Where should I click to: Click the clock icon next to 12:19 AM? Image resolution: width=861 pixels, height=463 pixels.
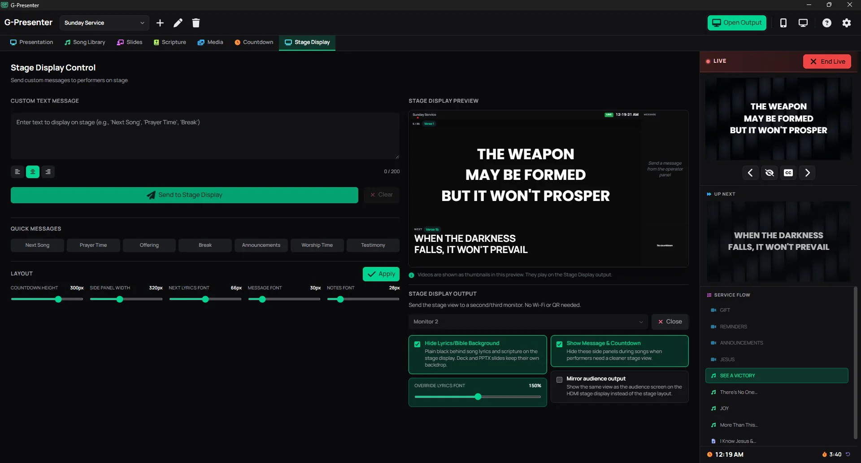coord(709,454)
